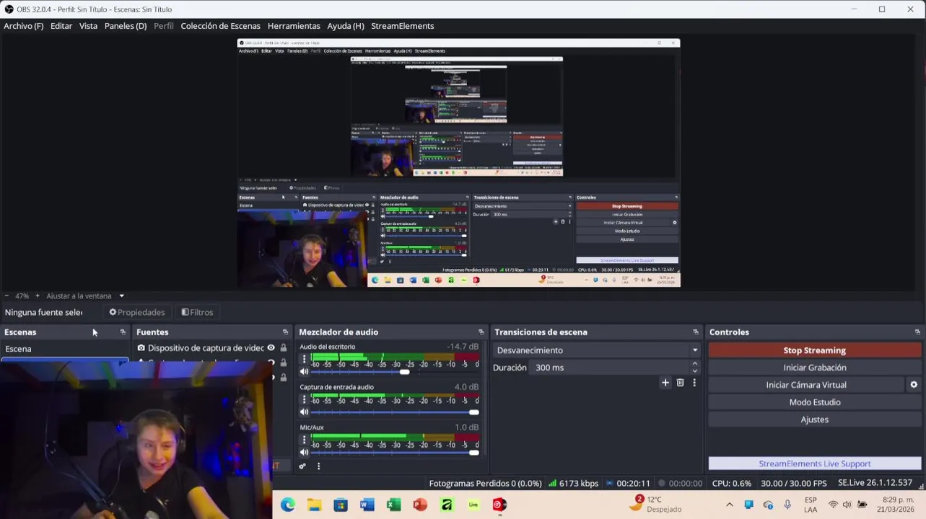The image size is (926, 519).
Task: Delete scene transition with trash icon
Action: click(x=680, y=383)
